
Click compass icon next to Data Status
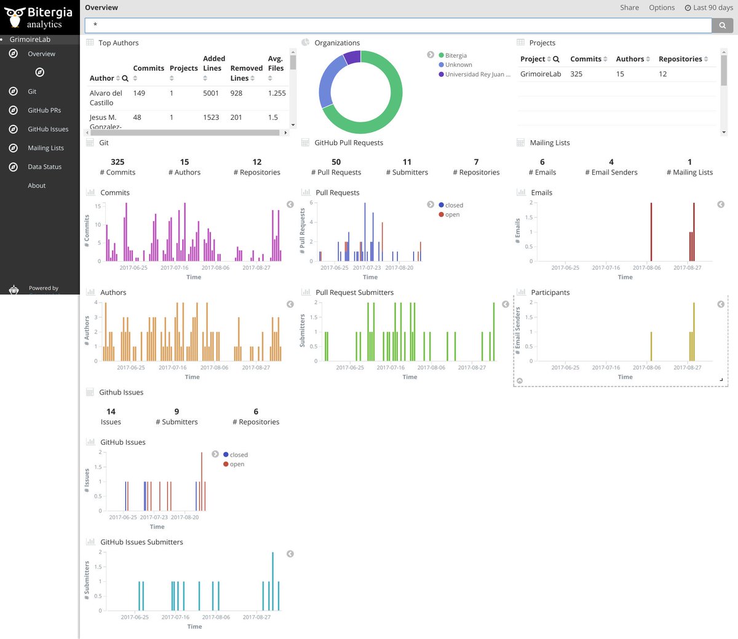point(13,167)
